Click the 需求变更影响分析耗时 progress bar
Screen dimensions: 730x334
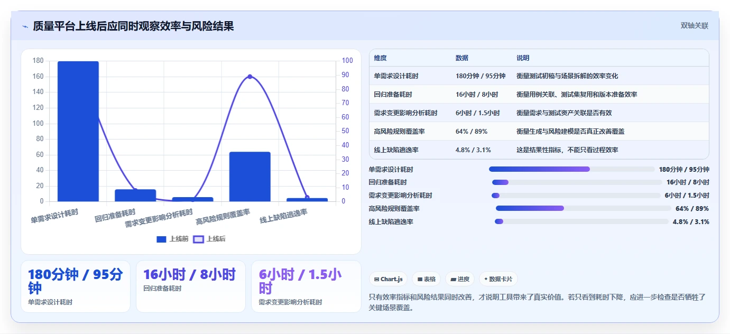[x=576, y=196]
